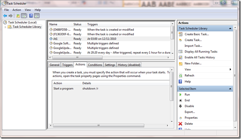Switch to the Triggers tab
The height and width of the screenshot is (139, 241).
[x=67, y=65]
